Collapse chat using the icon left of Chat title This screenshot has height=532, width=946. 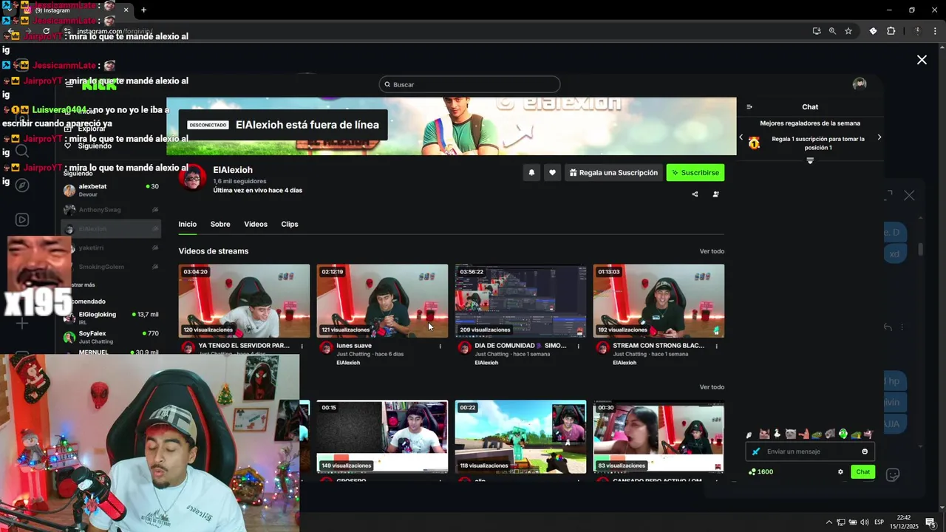[x=749, y=107]
